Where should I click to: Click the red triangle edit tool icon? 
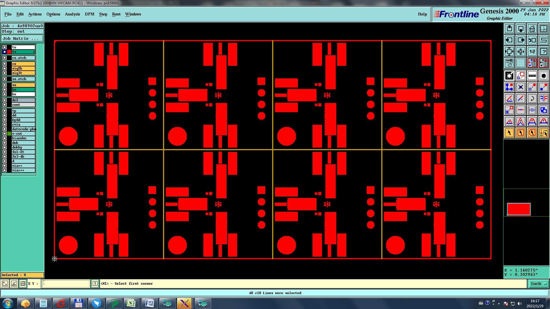click(x=509, y=121)
